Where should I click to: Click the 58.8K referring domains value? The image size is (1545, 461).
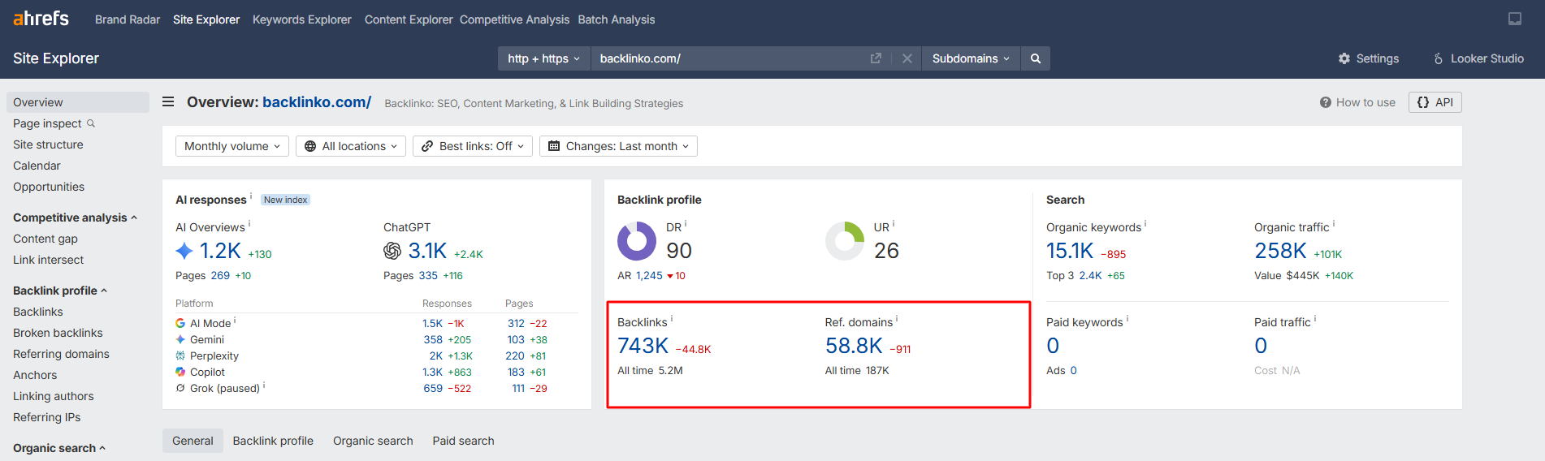point(854,346)
